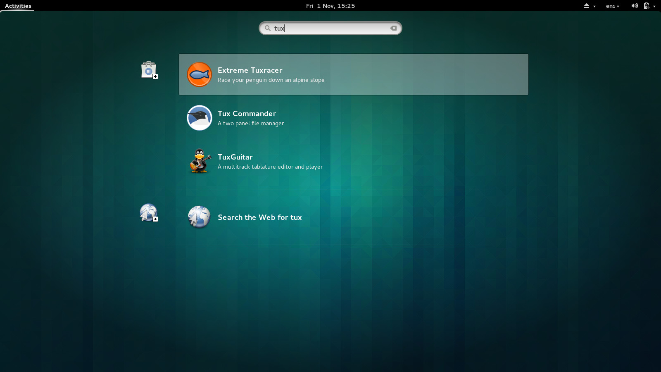Viewport: 661px width, 372px height.
Task: Click the small globe web-provider icon
Action: [148, 213]
